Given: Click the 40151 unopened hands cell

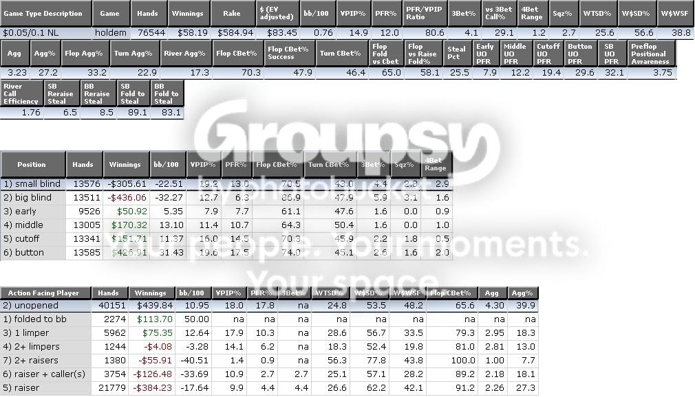Looking at the screenshot, I should [x=111, y=306].
